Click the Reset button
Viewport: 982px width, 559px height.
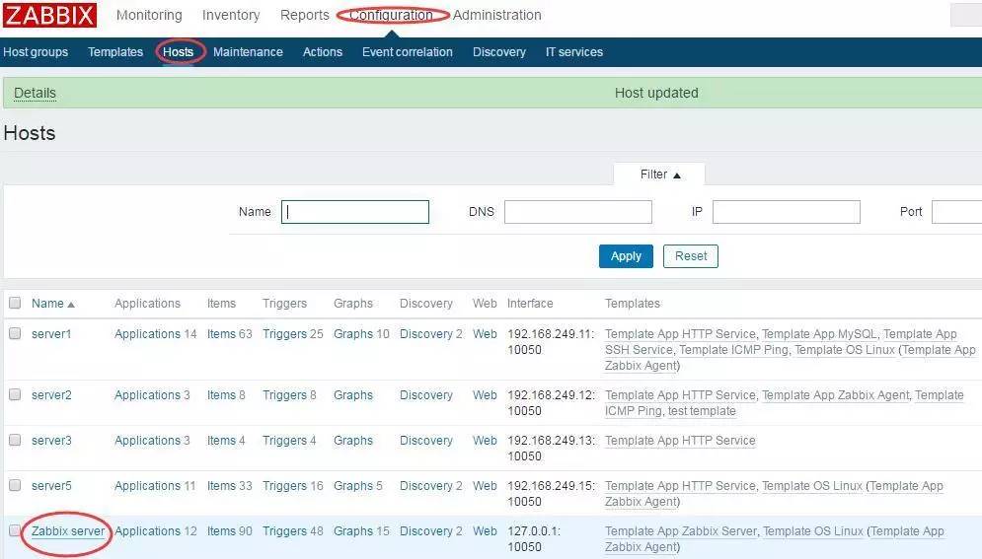(690, 256)
